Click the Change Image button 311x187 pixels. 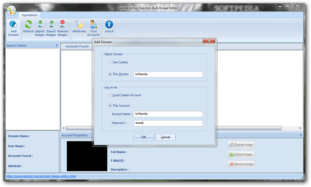(241, 145)
